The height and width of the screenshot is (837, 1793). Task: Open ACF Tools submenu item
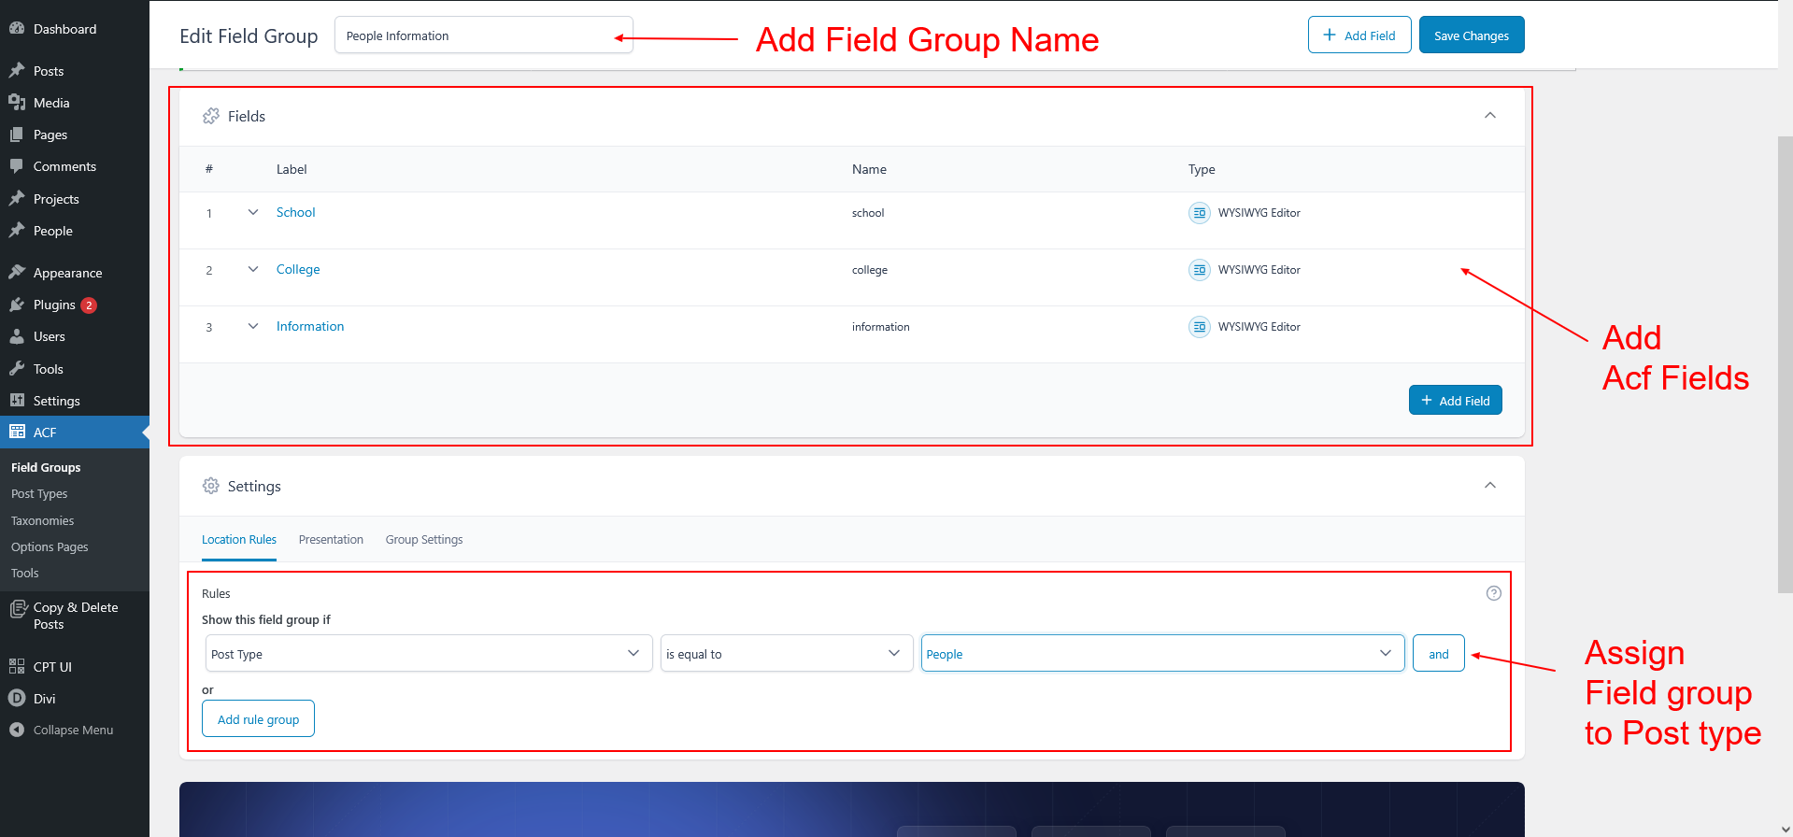click(25, 573)
